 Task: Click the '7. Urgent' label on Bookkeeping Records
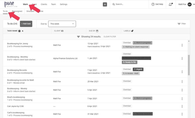tap(138, 69)
